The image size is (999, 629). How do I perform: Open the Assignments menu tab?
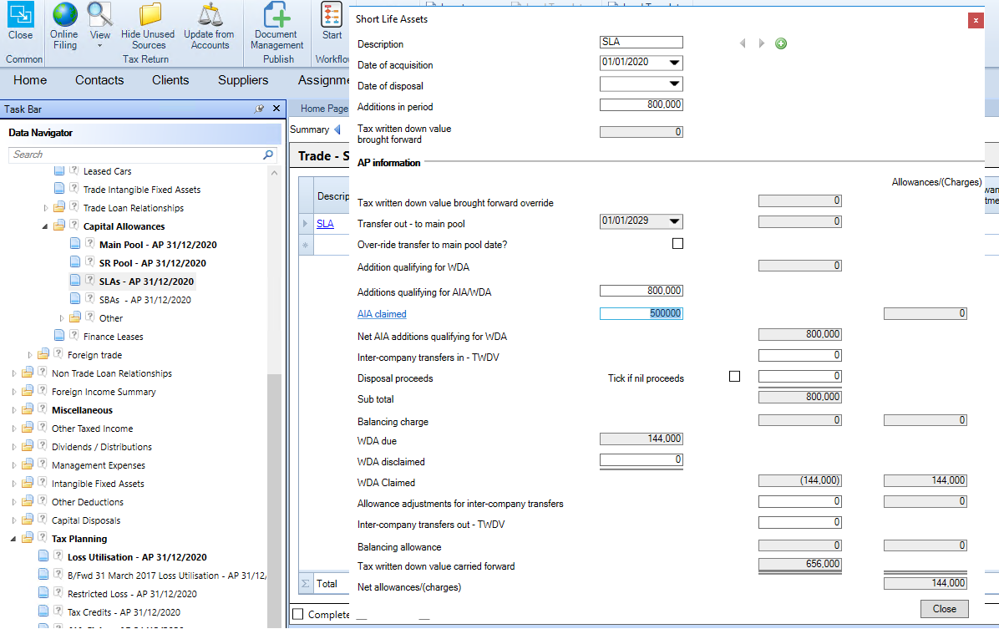tap(323, 80)
